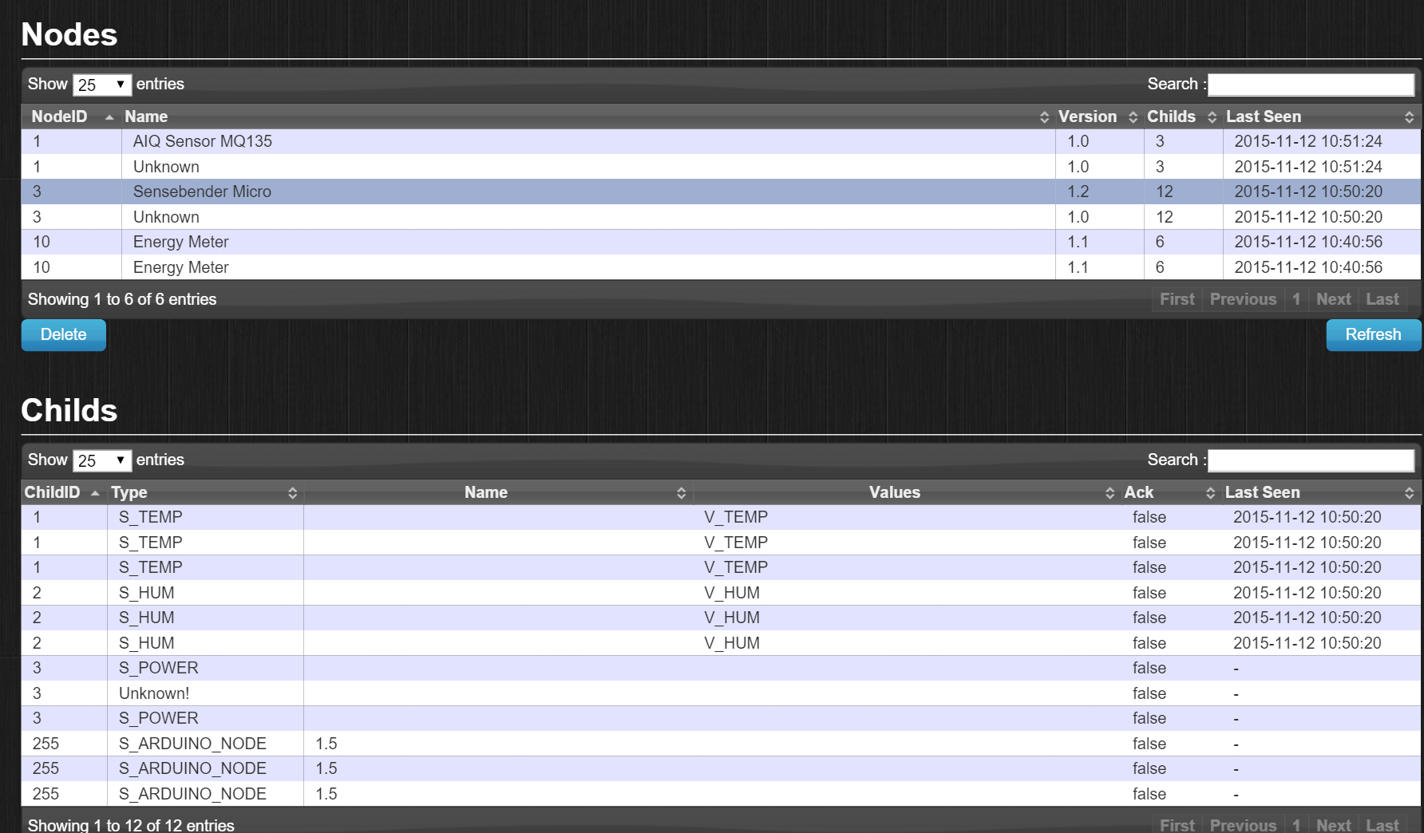Go to Previous page of Childs table
1424x833 pixels.
click(x=1243, y=825)
